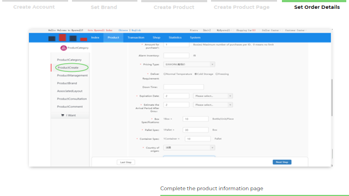The width and height of the screenshot is (349, 196).
Task: Click the Arrival Period number field
Action: click(x=176, y=105)
